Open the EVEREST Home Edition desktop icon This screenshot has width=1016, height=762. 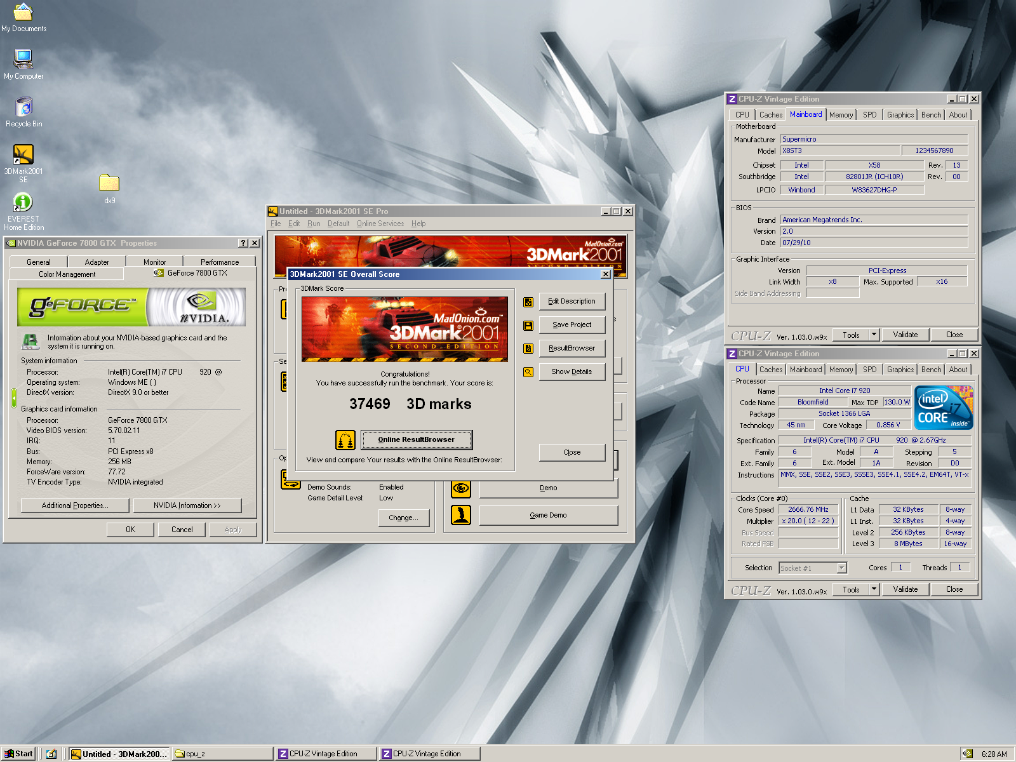[23, 203]
